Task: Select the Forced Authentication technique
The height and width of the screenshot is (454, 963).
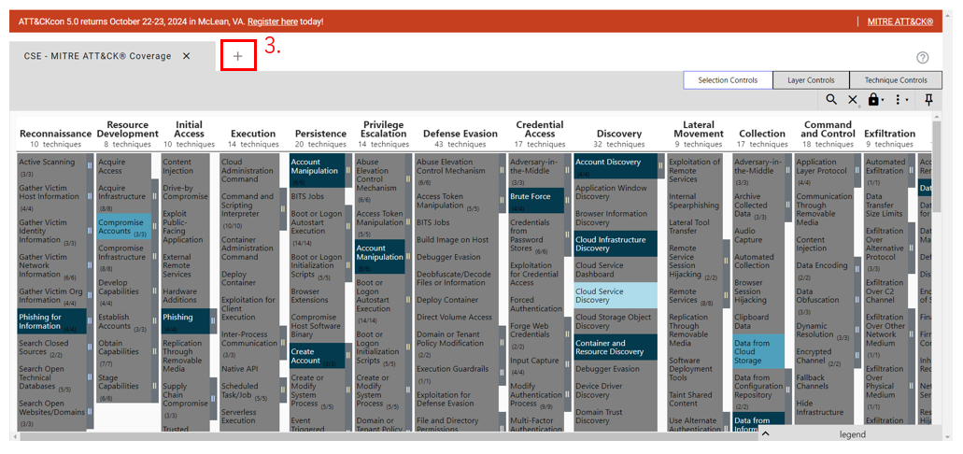Action: pyautogui.click(x=535, y=305)
